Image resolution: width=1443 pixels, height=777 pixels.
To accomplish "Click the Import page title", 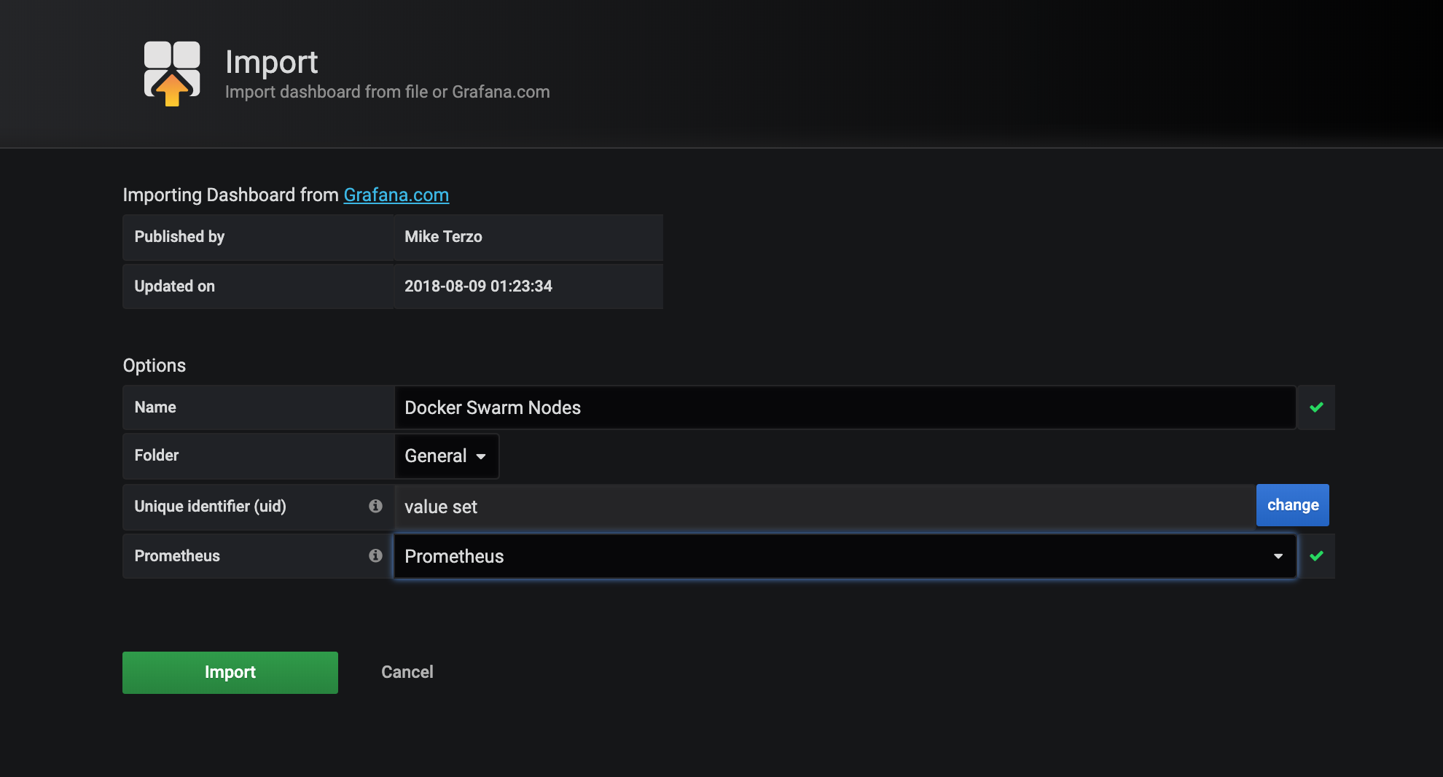I will tap(271, 63).
